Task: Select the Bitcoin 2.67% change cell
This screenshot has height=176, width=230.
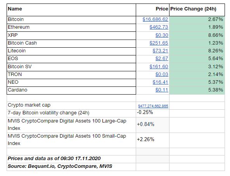Action: pyautogui.click(x=197, y=20)
